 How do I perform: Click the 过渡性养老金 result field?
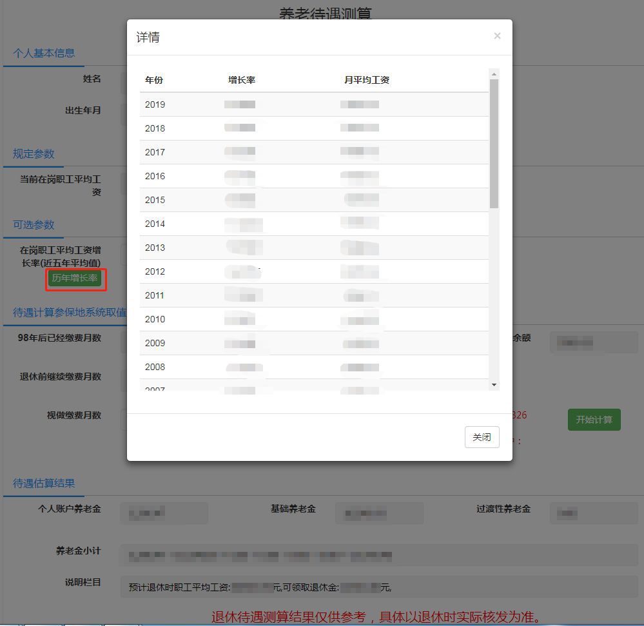(593, 513)
